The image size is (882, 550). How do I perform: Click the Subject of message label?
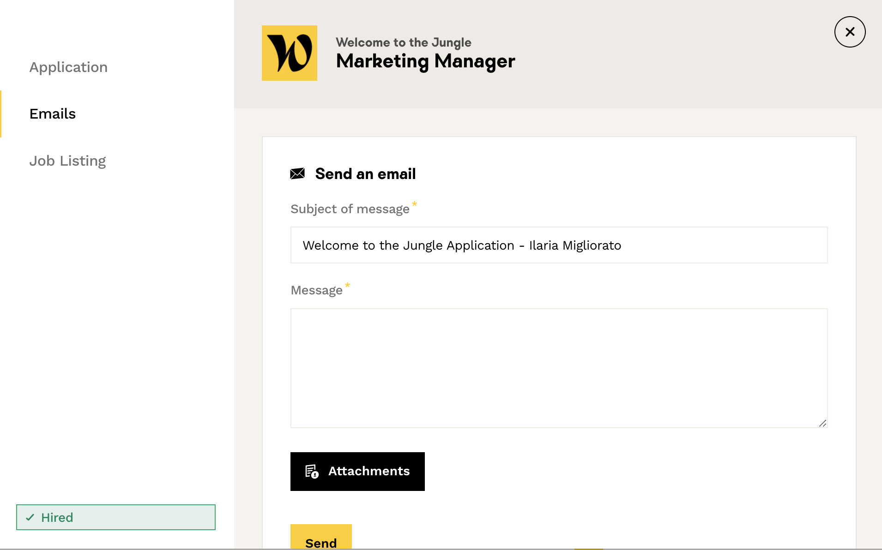click(x=350, y=209)
